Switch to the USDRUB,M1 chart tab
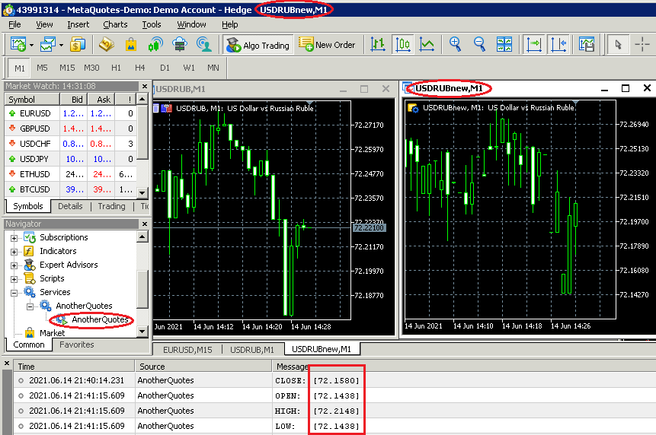Image resolution: width=656 pixels, height=435 pixels. [x=252, y=350]
